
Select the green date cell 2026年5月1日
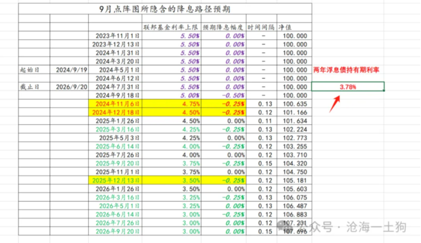115,206
